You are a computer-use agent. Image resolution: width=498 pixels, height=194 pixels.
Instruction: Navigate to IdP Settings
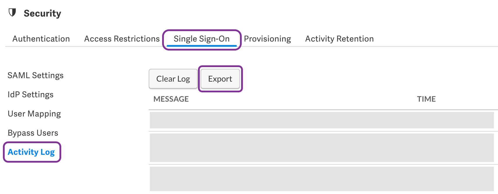pyautogui.click(x=31, y=95)
